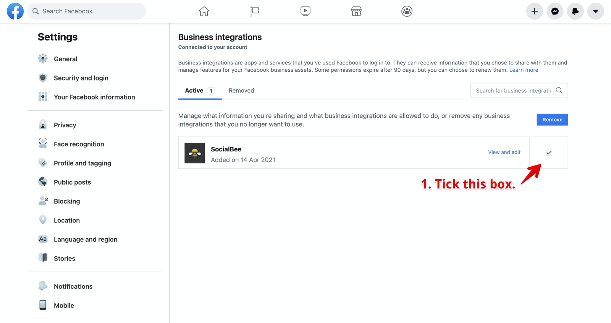Click the Mobile phone icon
611x323 pixels.
43,305
